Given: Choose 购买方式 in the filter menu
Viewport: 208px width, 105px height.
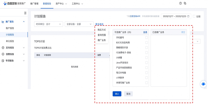Looking at the screenshot, I should tap(102, 30).
